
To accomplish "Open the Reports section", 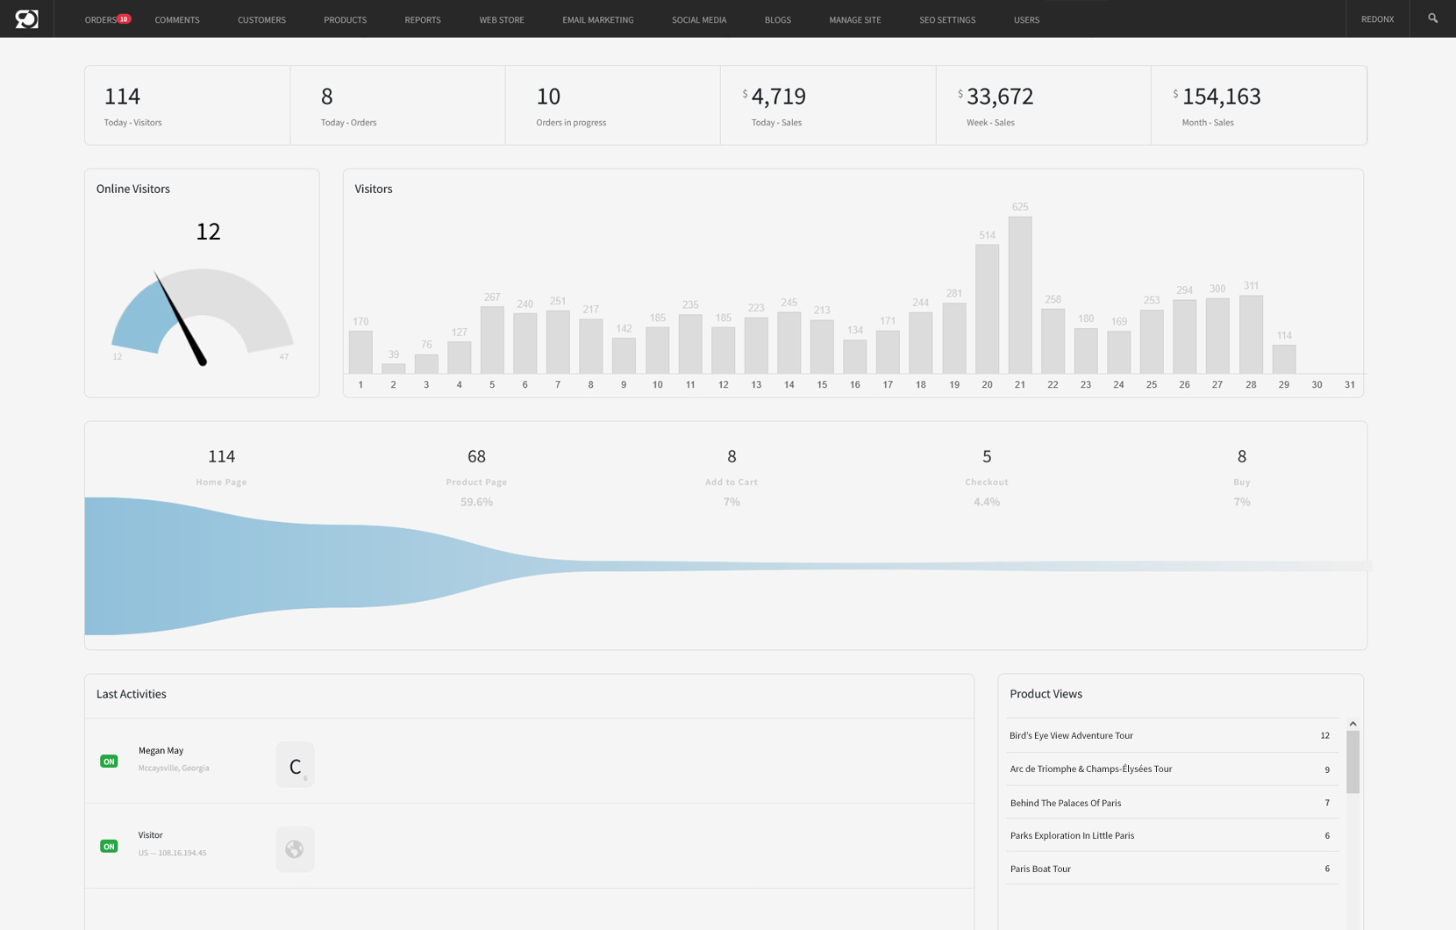I will [x=422, y=19].
